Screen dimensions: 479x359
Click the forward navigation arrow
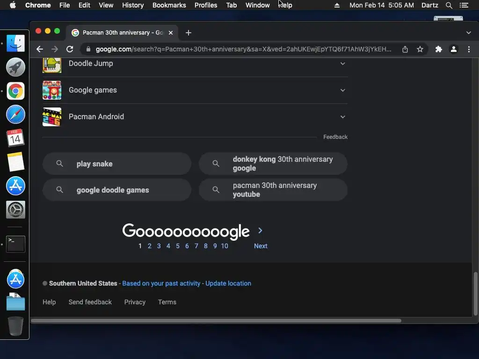[55, 49]
